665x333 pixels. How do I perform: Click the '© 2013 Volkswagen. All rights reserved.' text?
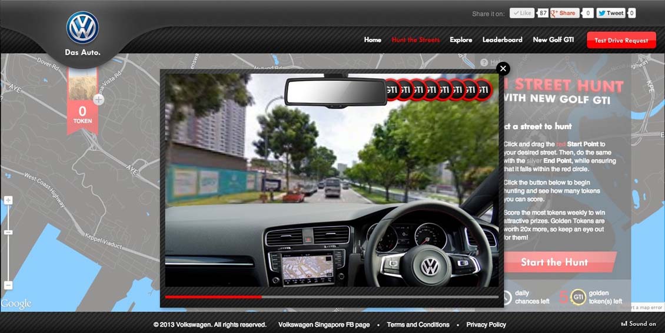point(210,325)
